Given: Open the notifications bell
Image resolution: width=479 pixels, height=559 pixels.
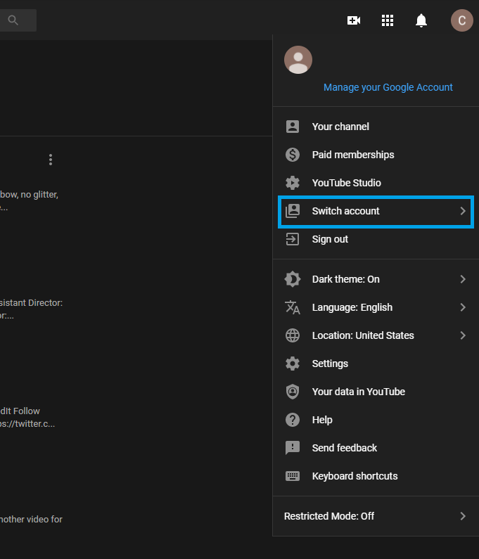Looking at the screenshot, I should (421, 20).
